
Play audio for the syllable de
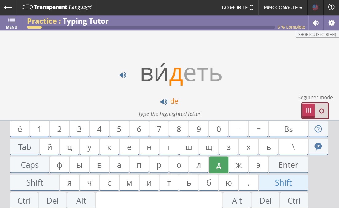point(164,102)
